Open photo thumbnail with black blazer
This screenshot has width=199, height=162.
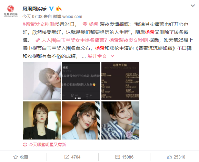[x=42, y=120]
